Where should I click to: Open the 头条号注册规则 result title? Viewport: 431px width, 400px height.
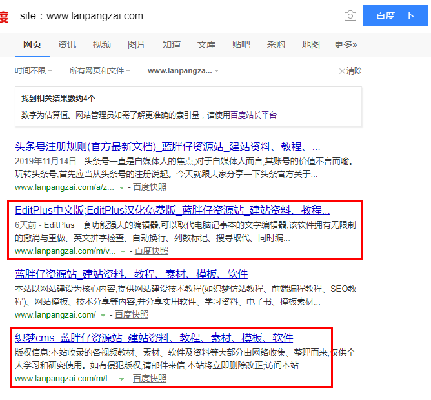[168, 146]
